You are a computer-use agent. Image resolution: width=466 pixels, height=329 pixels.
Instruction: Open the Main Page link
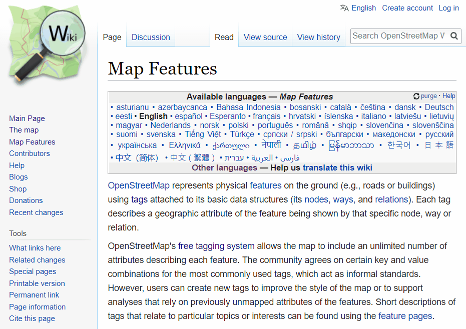(27, 118)
